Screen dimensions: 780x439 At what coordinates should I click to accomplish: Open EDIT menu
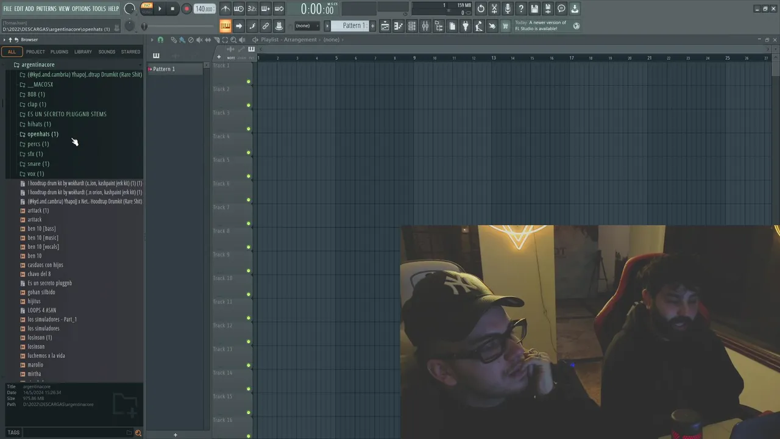[x=19, y=9]
